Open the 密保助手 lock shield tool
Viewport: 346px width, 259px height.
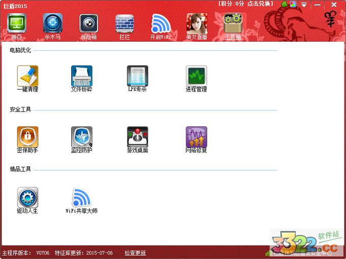pyautogui.click(x=27, y=139)
